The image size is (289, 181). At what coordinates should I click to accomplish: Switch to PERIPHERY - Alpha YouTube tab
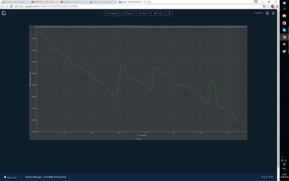[44, 2]
